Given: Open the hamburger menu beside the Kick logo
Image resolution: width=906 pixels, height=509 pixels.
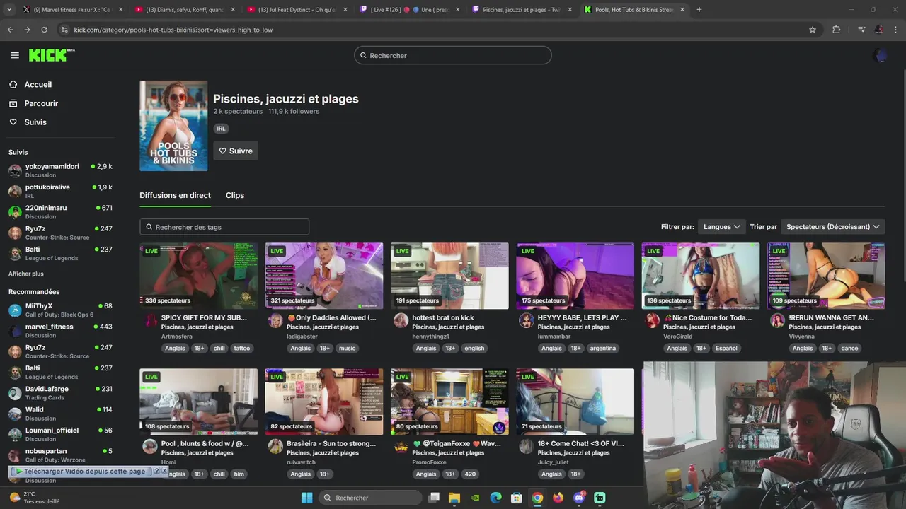Looking at the screenshot, I should [15, 55].
